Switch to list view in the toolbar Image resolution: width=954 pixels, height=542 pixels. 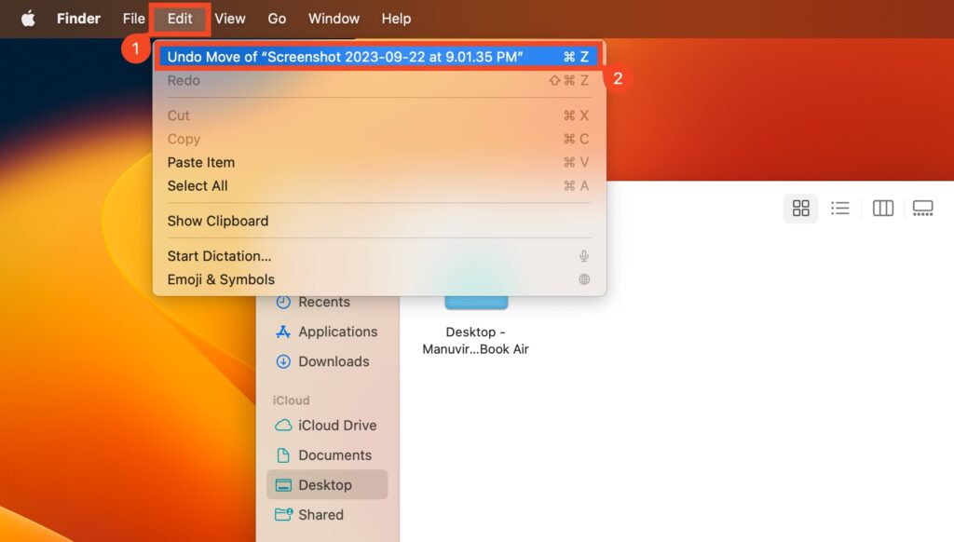click(840, 208)
